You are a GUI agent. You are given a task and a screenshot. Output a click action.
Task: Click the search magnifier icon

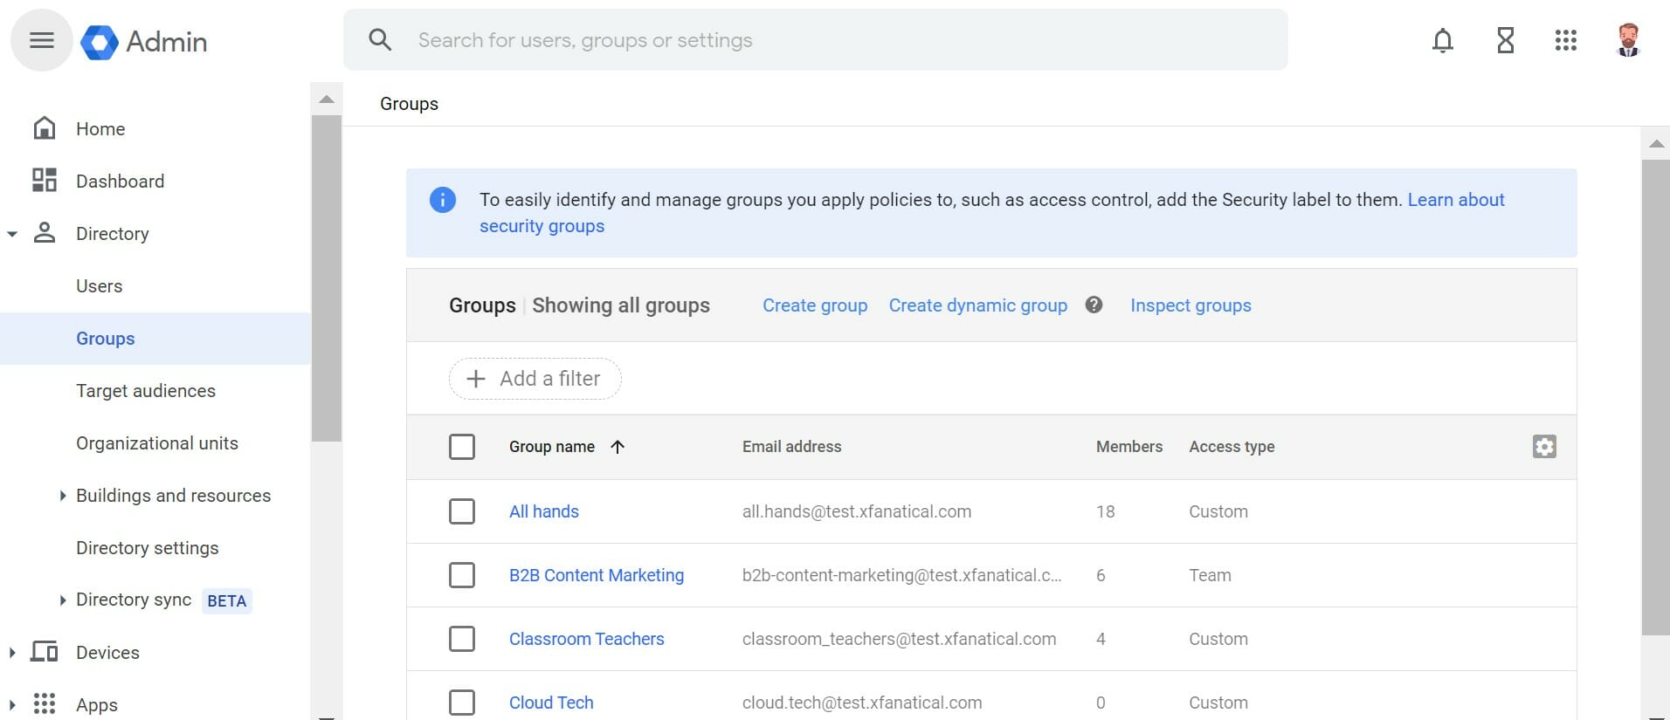click(x=380, y=39)
